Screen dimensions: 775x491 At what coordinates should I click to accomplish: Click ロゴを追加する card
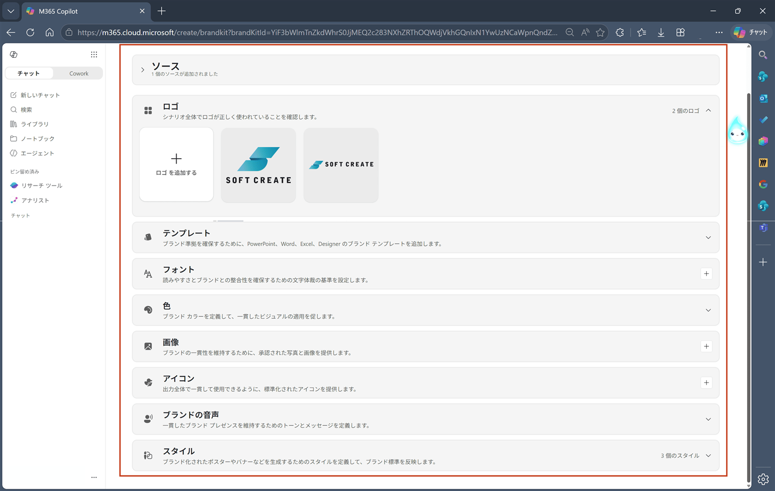[x=176, y=164]
